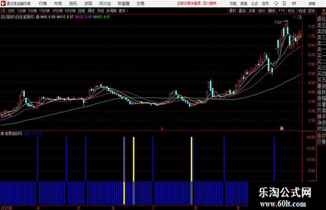Open the 市场 menu
326x210 pixels.
58,3
